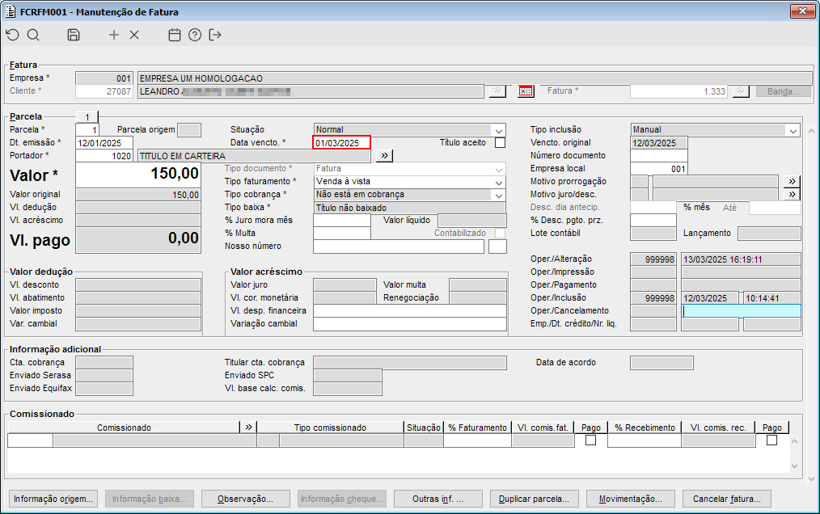Click the save diskette toolbar icon

coord(74,35)
